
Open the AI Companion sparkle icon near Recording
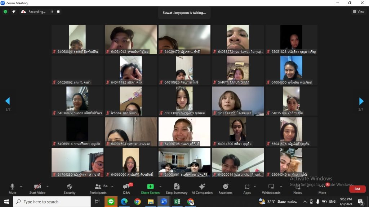(x=14, y=11)
